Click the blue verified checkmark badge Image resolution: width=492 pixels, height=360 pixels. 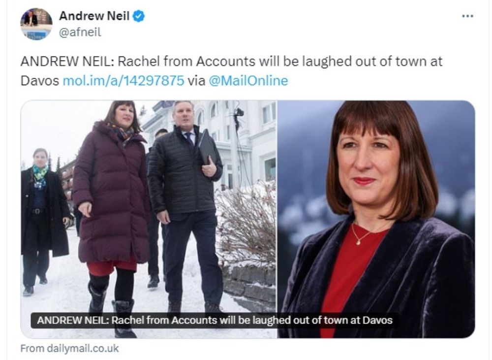[139, 16]
